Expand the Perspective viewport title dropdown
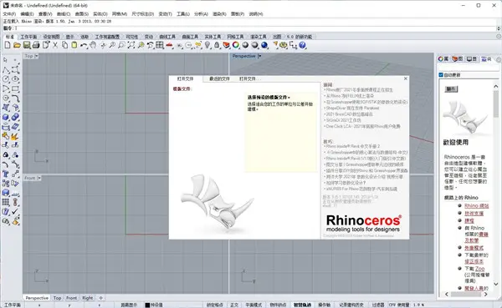Image resolution: width=502 pixels, height=308 pixels. (x=259, y=56)
